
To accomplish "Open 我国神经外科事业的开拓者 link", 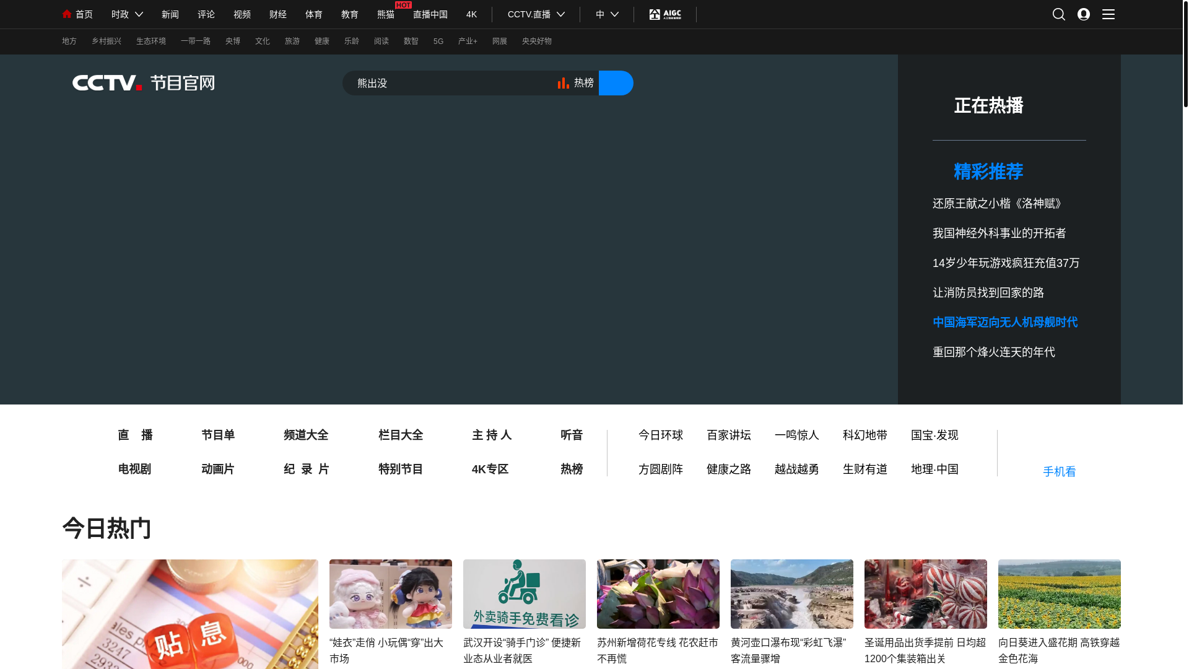I will (x=1000, y=233).
